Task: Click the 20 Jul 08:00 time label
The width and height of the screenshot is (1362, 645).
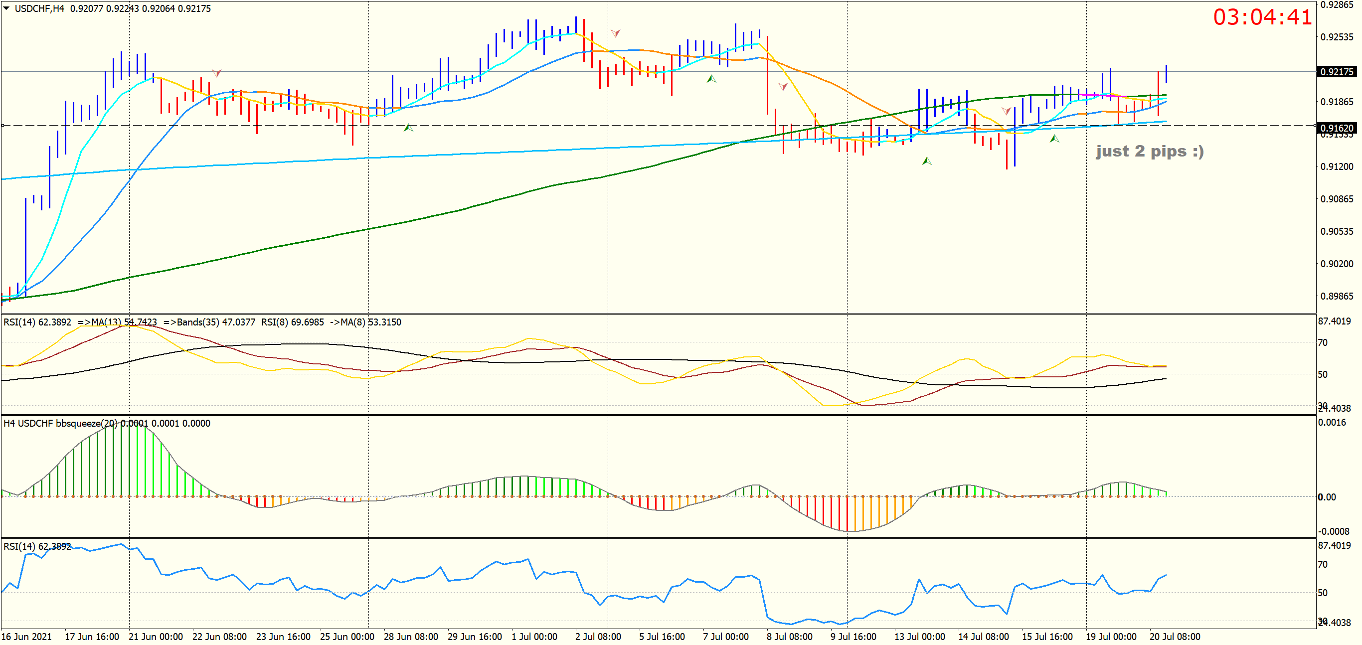Action: pyautogui.click(x=1175, y=637)
